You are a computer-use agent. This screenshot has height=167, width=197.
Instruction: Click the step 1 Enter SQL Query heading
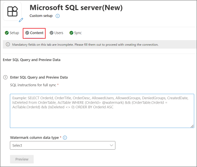[x=39, y=77]
